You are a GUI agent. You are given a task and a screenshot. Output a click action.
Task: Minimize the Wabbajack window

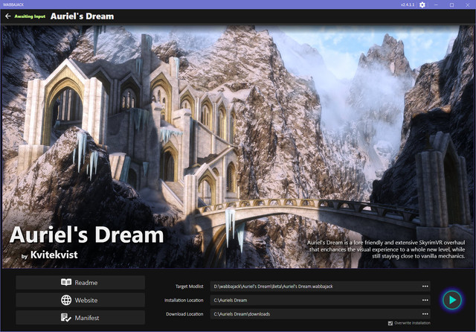437,5
